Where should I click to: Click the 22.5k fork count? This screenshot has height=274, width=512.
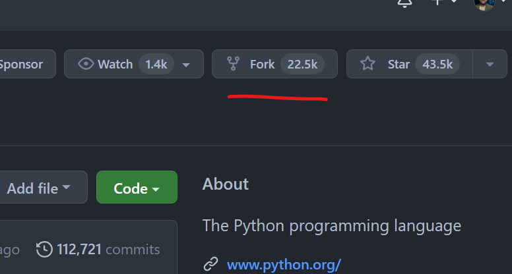[302, 64]
